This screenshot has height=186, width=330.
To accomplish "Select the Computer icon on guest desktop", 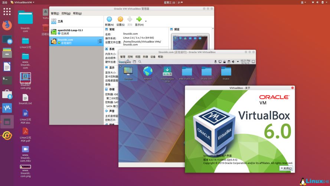I will click(128, 73).
